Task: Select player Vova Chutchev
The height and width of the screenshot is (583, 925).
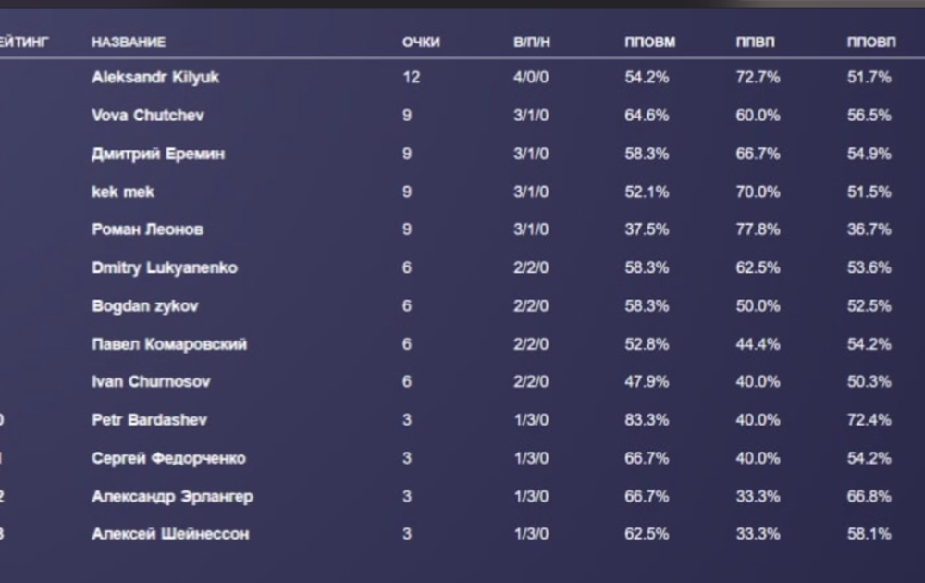Action: coord(148,116)
